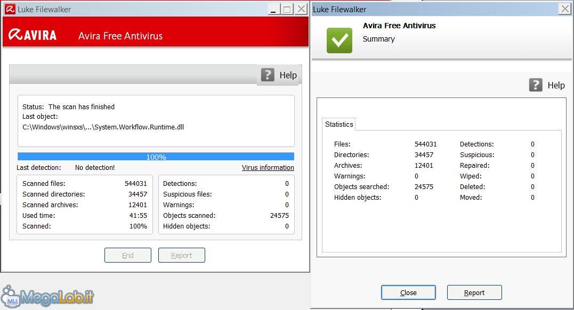The image size is (574, 310).
Task: Click the 'Deleted:' label in Statistics
Action: tap(473, 186)
